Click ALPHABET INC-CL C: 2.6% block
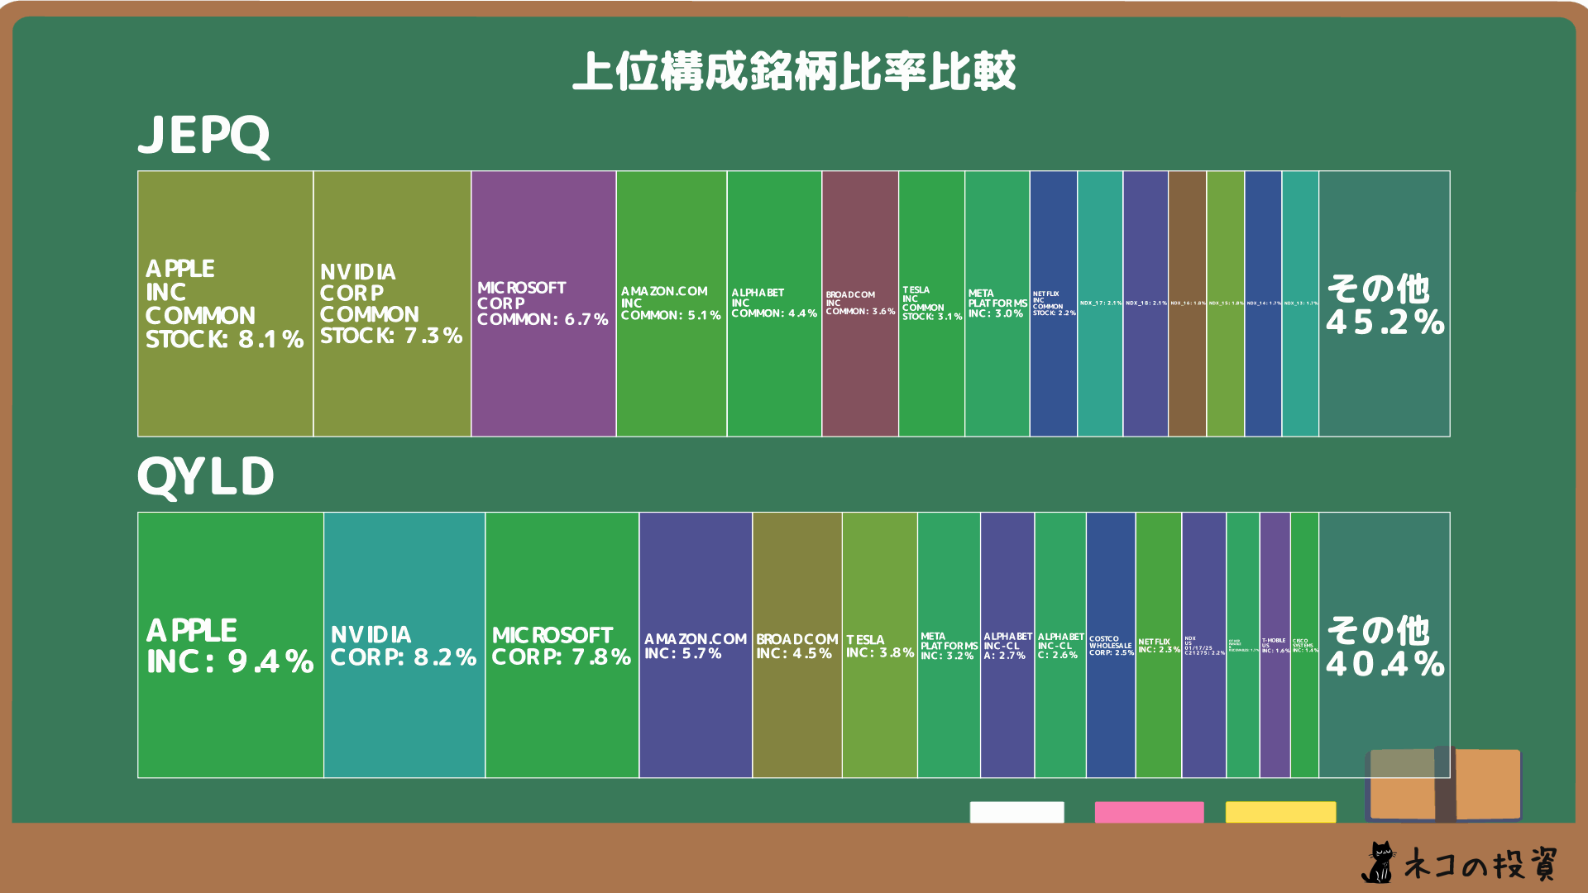The width and height of the screenshot is (1588, 893). (x=1060, y=645)
